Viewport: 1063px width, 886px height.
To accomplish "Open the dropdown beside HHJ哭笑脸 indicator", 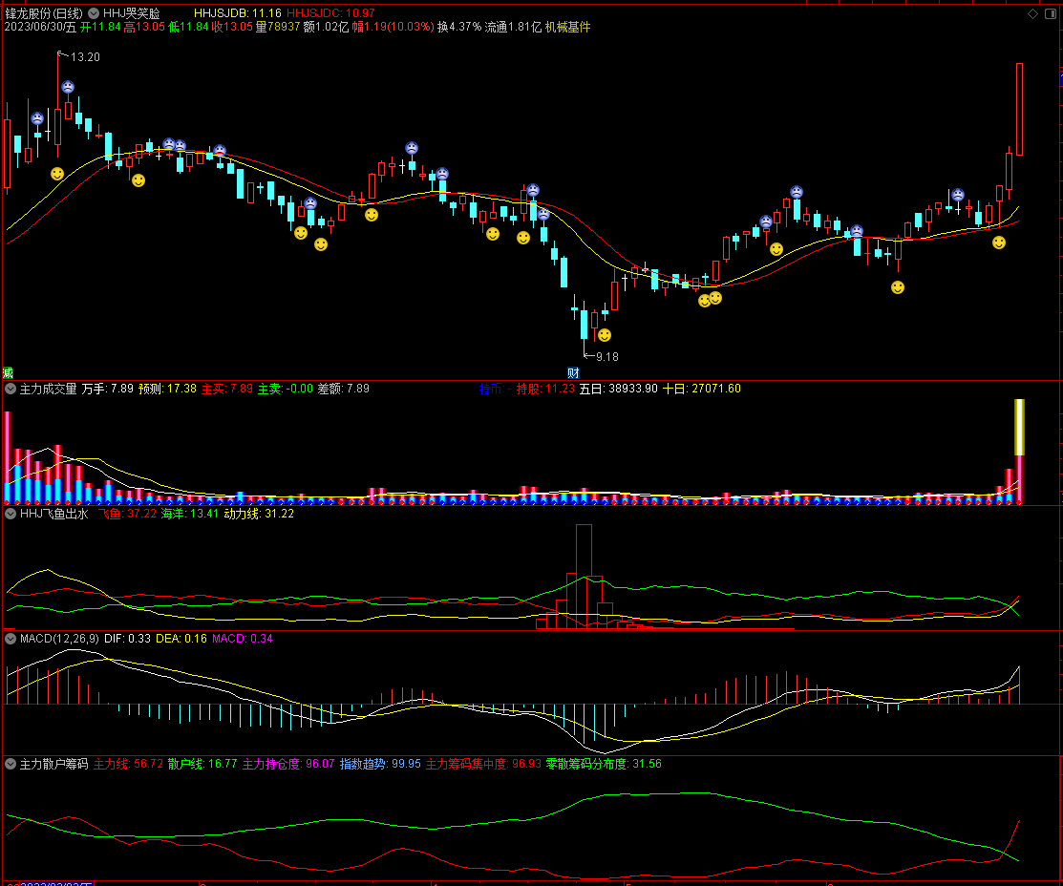I will tap(92, 14).
